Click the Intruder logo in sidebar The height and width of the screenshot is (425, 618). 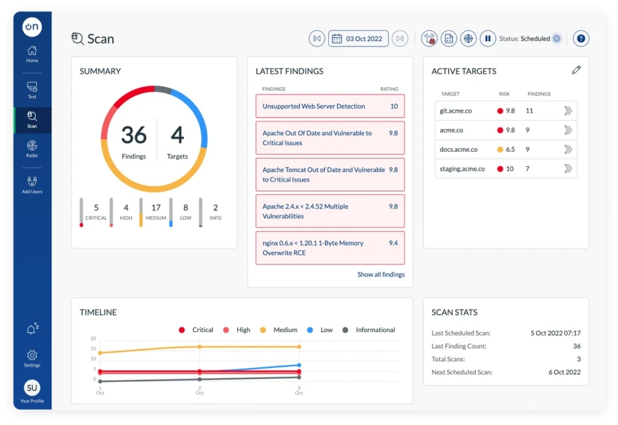(32, 27)
